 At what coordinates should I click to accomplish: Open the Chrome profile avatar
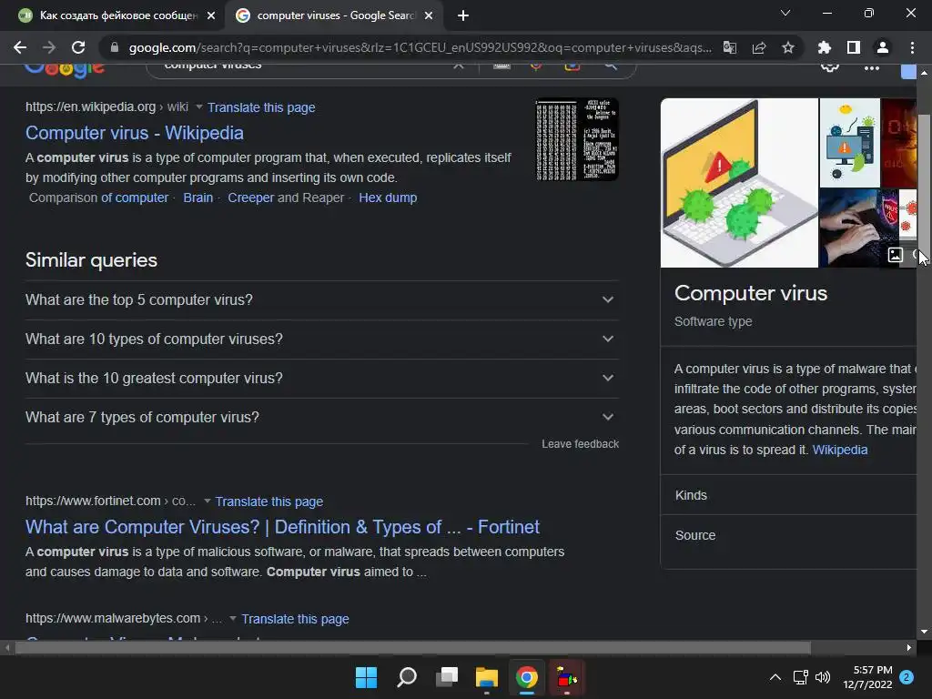[x=882, y=47]
